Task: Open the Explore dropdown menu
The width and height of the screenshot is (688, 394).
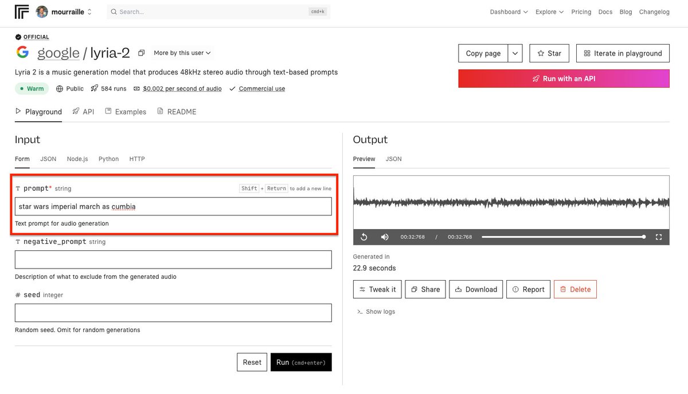Action: point(549,11)
